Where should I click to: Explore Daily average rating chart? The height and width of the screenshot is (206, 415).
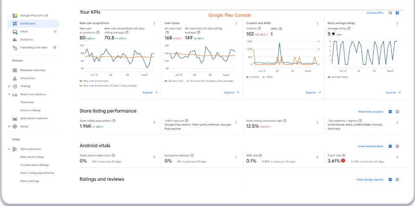point(393,93)
